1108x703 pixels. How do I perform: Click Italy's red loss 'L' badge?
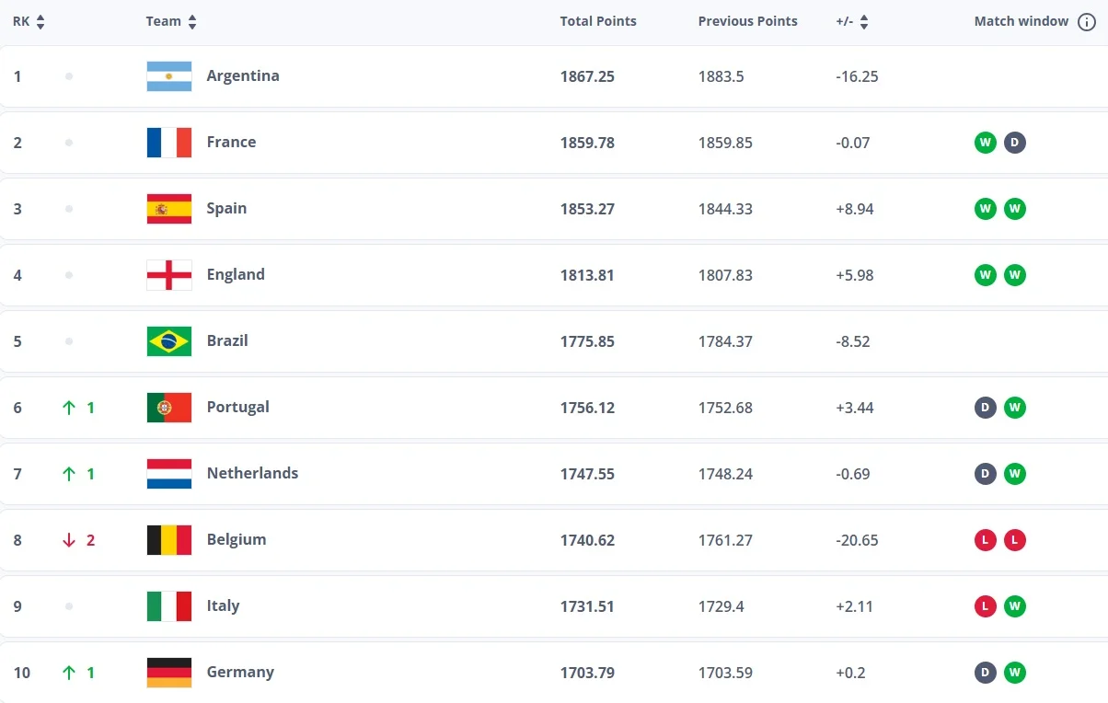[986, 606]
